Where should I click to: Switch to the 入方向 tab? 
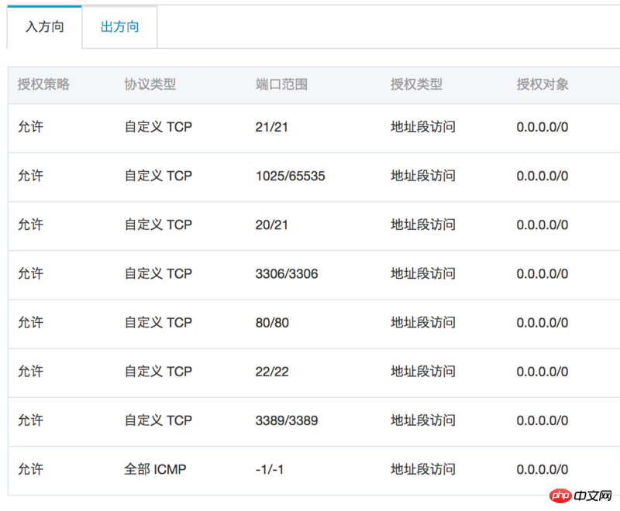[x=44, y=27]
